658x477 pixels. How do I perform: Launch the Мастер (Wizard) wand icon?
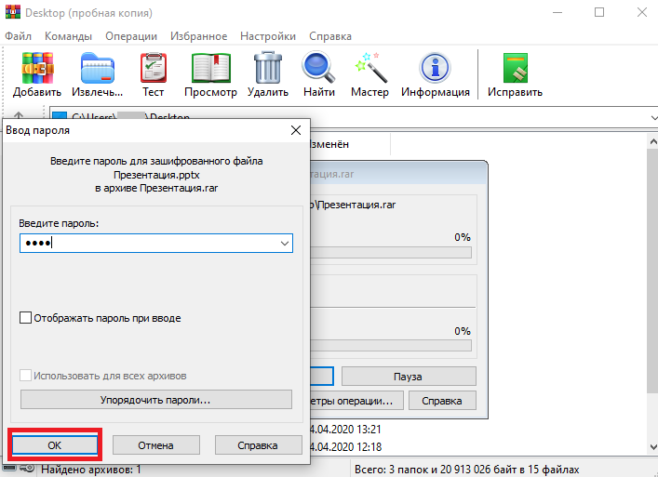point(370,68)
